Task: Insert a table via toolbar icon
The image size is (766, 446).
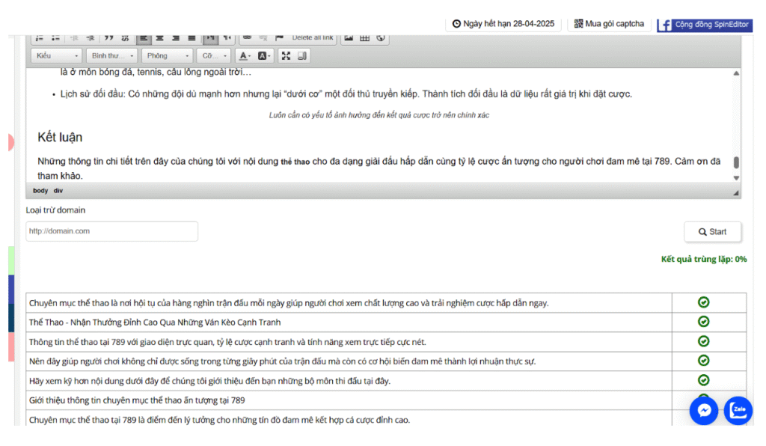Action: (365, 37)
